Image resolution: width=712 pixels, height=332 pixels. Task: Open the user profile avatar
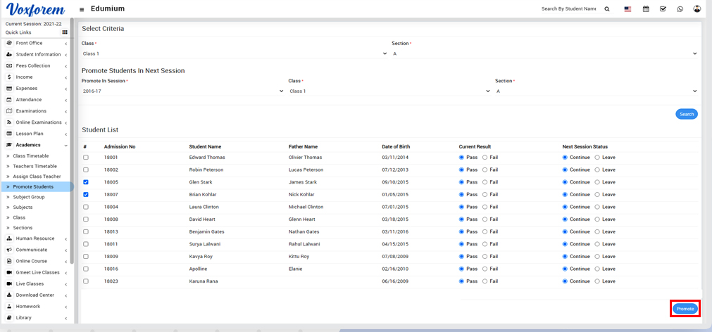[x=697, y=9]
